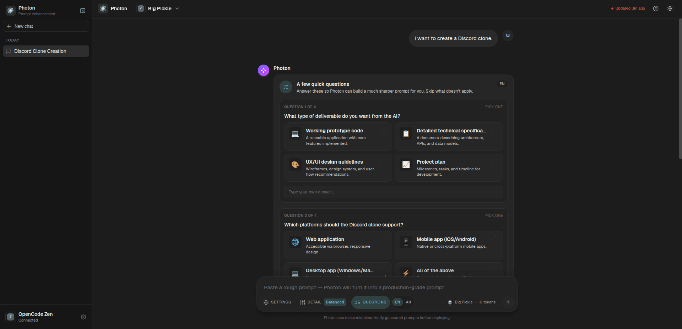
Task: Click the phone icon on Mobile app option
Action: (x=406, y=242)
